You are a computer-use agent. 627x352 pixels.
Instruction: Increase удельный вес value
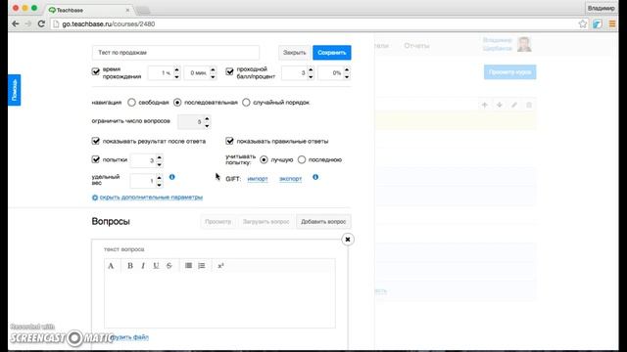point(159,177)
